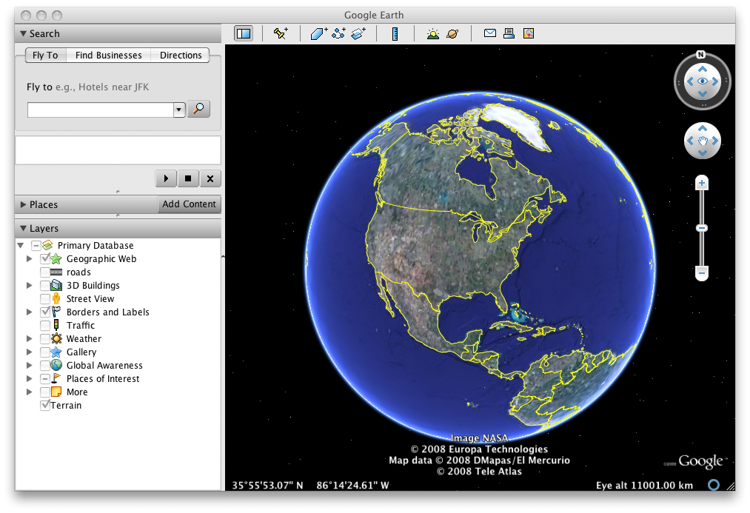The width and height of the screenshot is (750, 513).
Task: Expand the Geographic Web layer tree
Action: [x=29, y=258]
